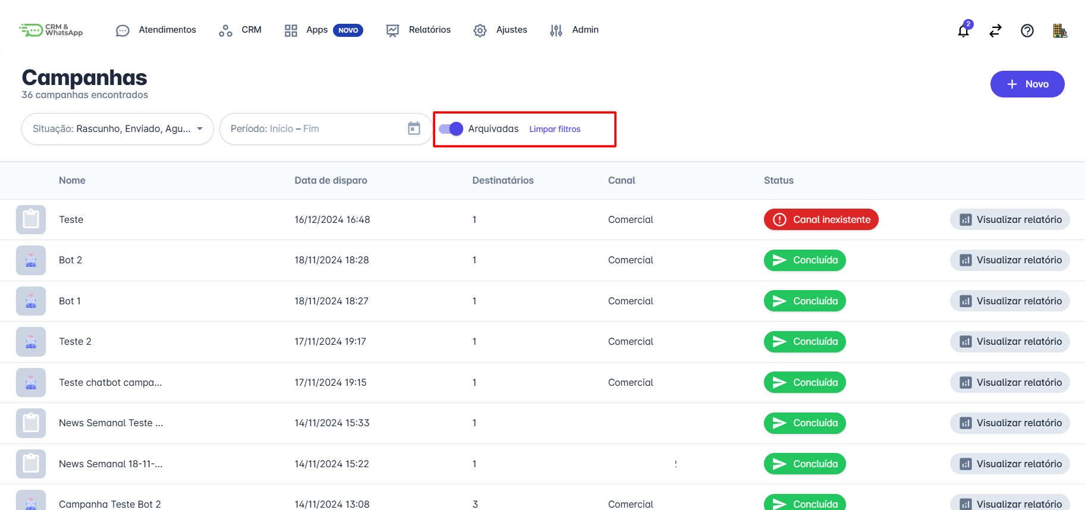Viewport: 1085px width, 510px height.
Task: Click the Limpar filtros link
Action: tap(555, 129)
